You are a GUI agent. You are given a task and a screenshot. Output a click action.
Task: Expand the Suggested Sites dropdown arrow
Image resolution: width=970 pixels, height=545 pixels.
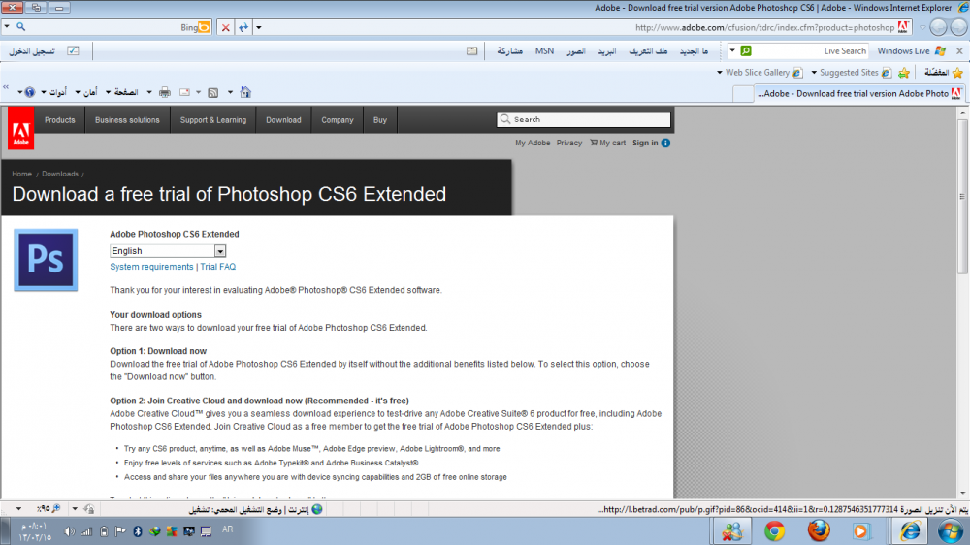(814, 73)
